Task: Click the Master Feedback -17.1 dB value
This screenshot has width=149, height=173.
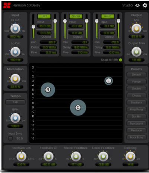Action: pos(76,164)
